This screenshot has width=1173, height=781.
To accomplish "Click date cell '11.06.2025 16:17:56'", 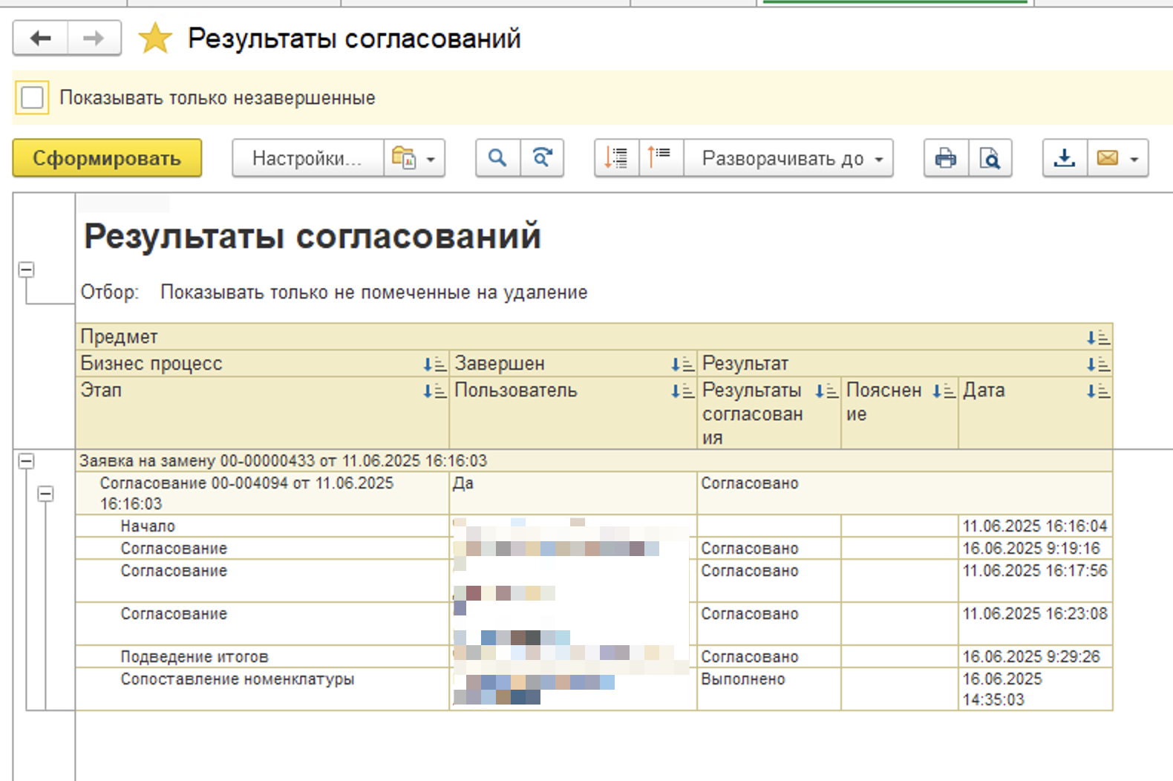I will [x=1035, y=581].
